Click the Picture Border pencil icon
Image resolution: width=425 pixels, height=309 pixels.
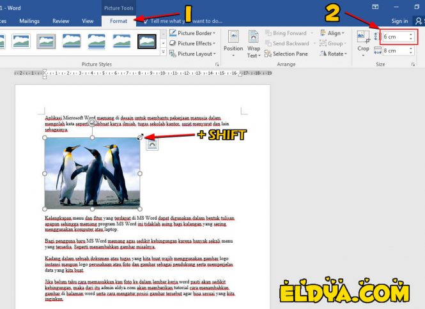(173, 33)
